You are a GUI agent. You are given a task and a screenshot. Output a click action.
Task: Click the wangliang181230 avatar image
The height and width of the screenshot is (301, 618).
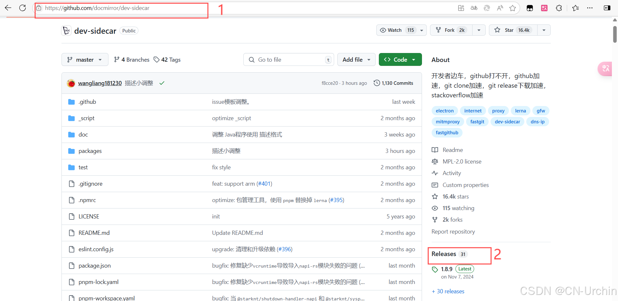[71, 83]
